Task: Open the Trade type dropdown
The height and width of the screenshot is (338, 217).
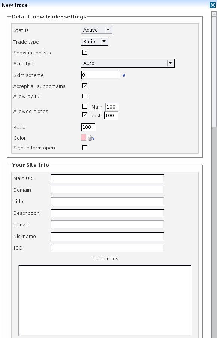Action: pyautogui.click(x=94, y=41)
